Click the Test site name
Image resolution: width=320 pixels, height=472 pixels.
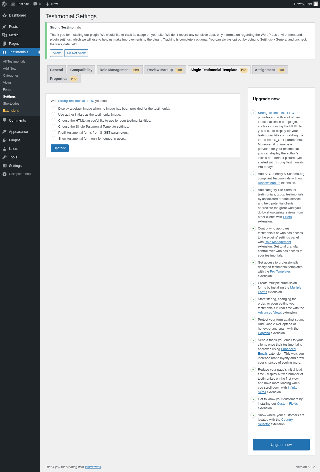23,4
